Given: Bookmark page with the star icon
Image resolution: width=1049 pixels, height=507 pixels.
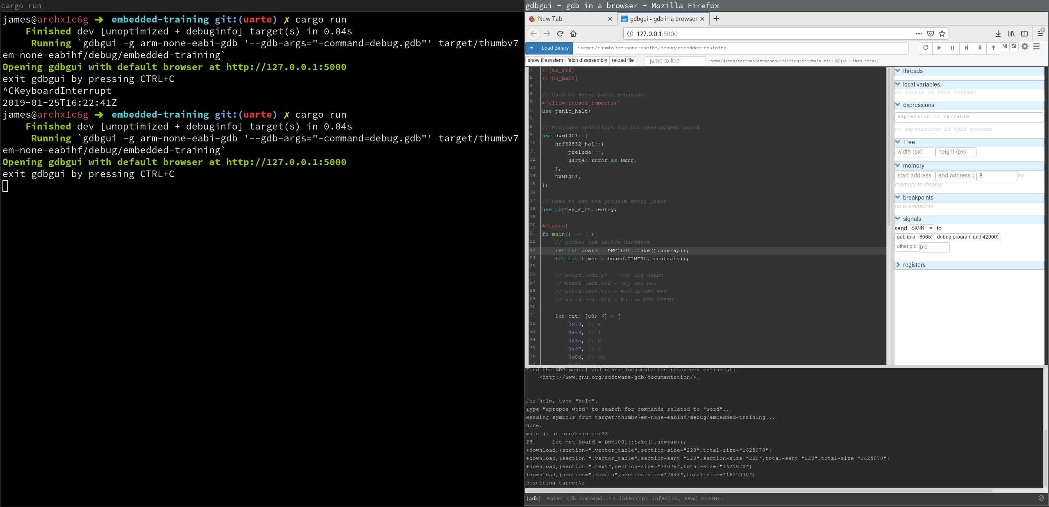Looking at the screenshot, I should (942, 34).
